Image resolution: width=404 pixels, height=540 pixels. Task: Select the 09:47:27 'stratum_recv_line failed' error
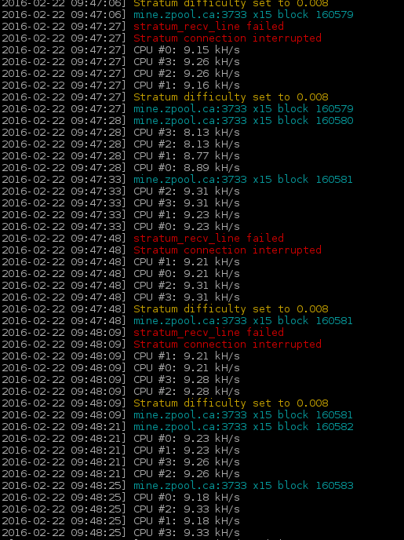[209, 27]
